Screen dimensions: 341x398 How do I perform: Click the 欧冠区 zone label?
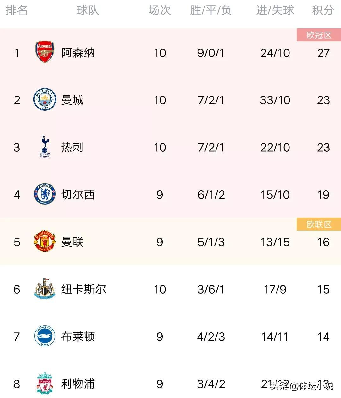(x=319, y=35)
